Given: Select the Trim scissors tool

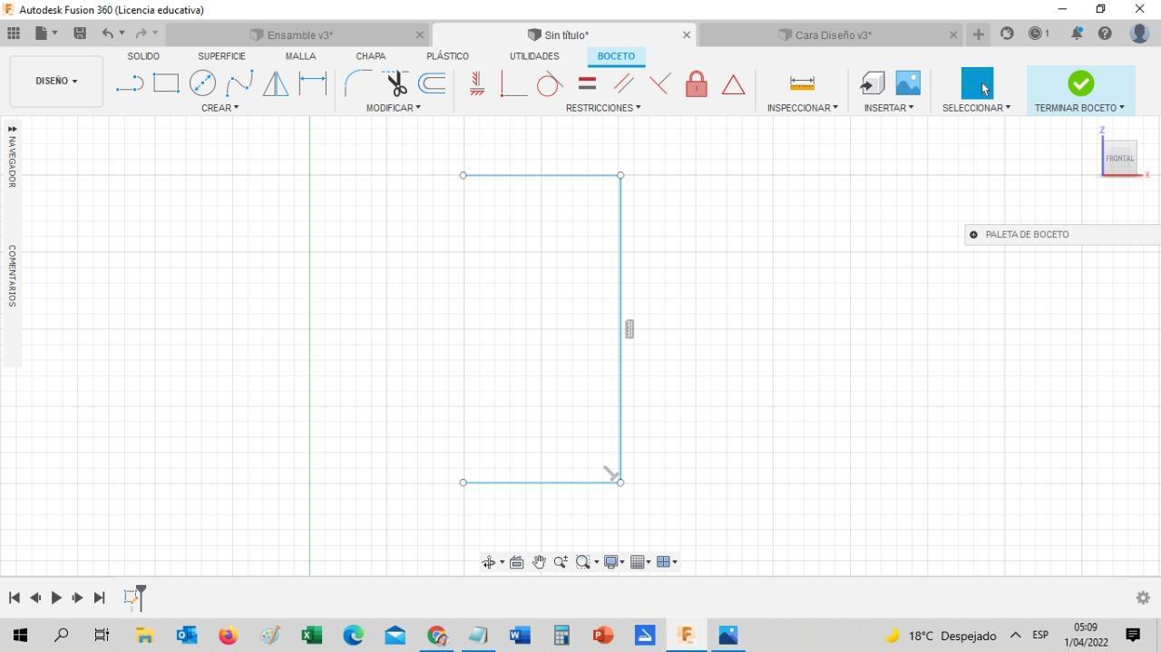Looking at the screenshot, I should [x=395, y=83].
